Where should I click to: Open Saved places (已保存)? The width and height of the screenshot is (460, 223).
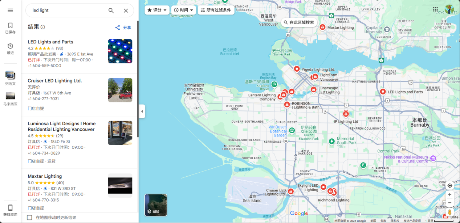(x=10, y=28)
